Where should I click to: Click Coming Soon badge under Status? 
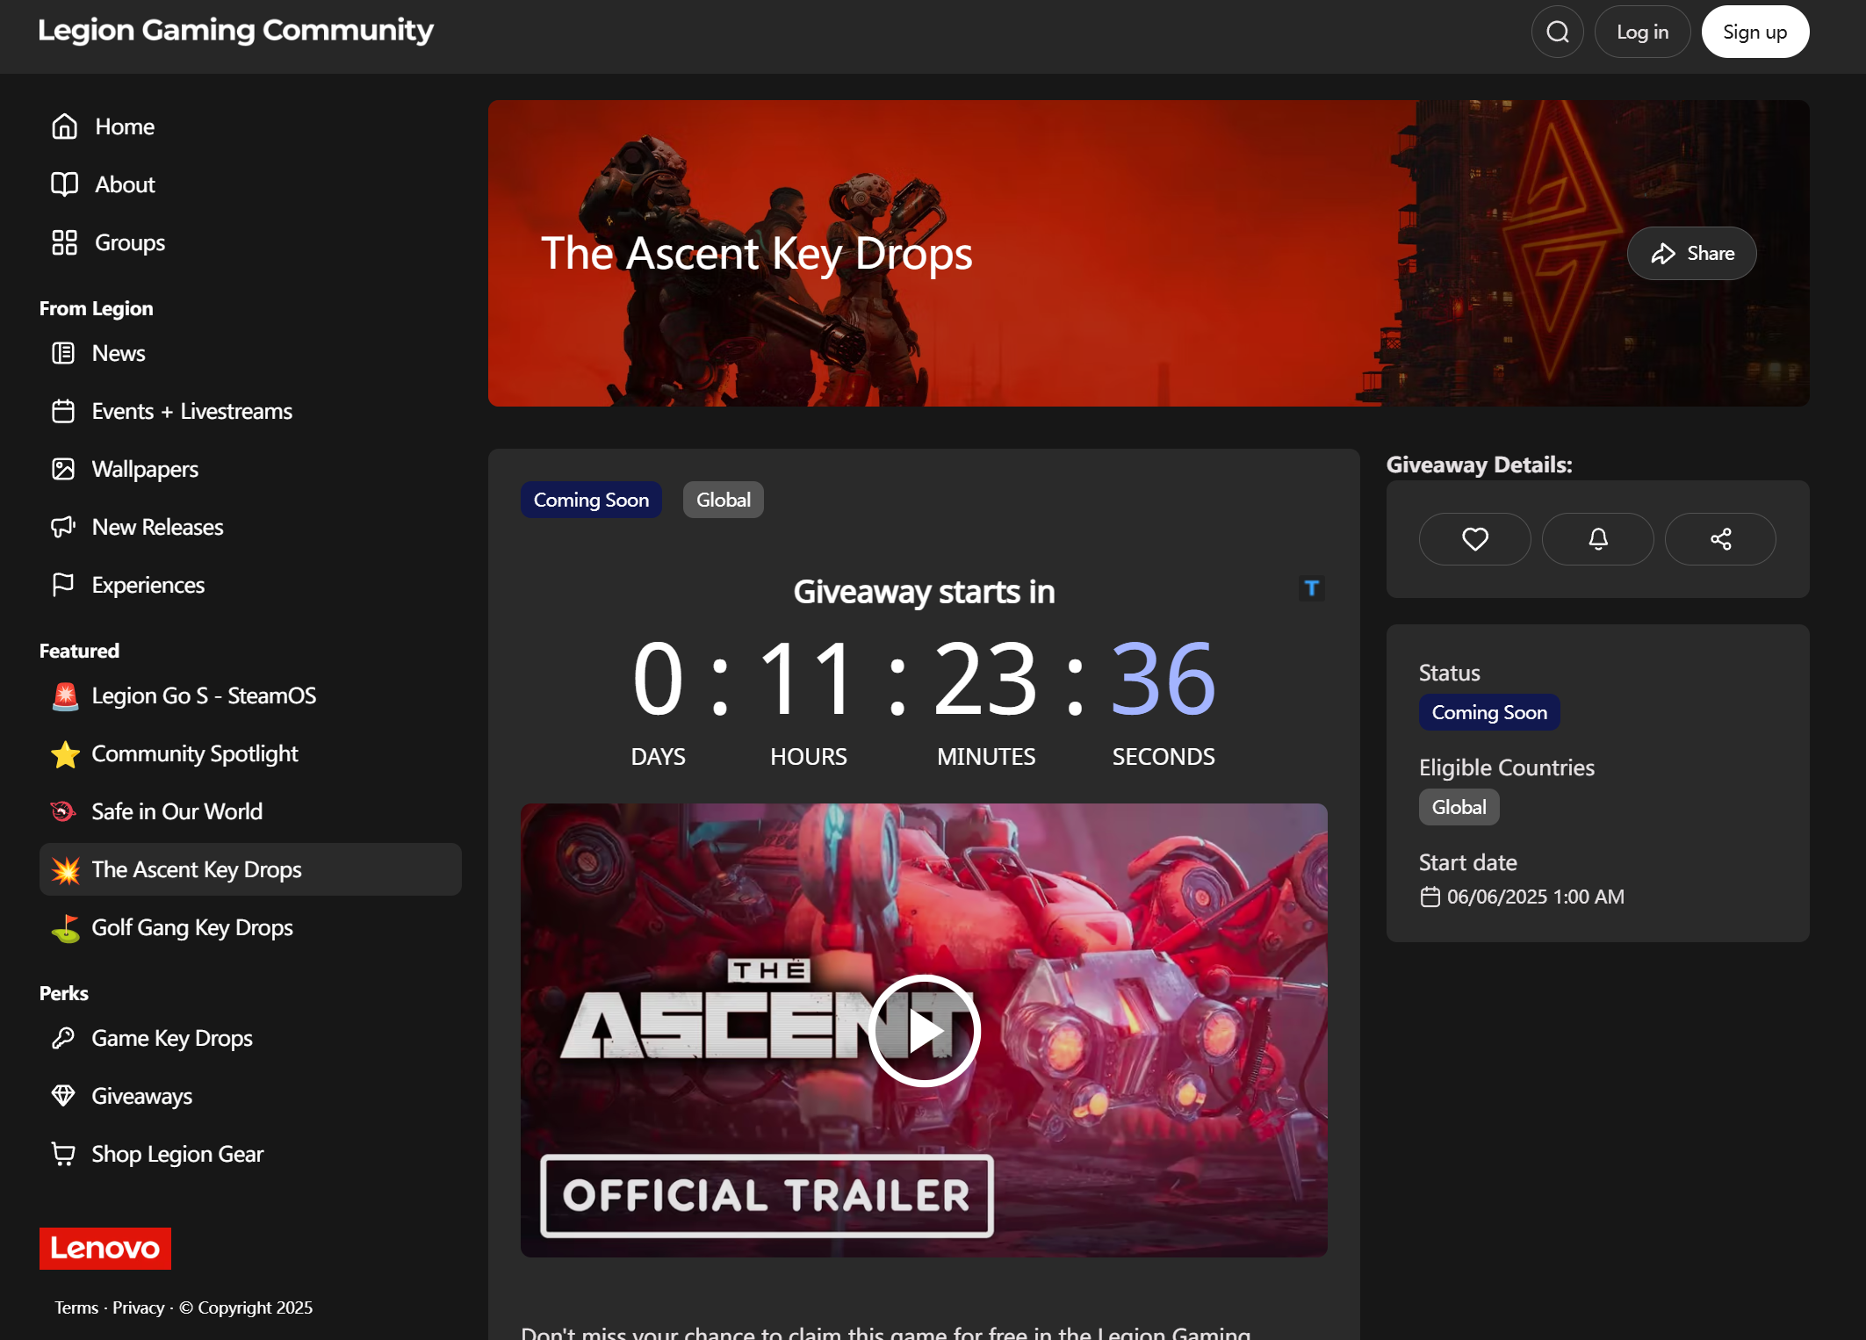[x=1489, y=712]
